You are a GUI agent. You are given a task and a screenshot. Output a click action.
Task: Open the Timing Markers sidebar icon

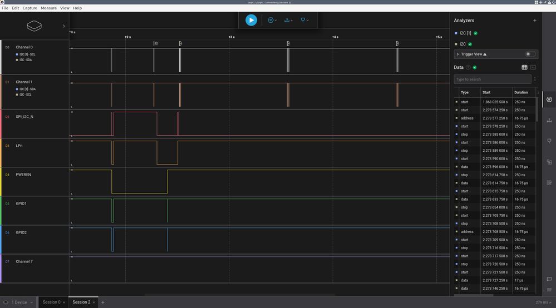pyautogui.click(x=549, y=141)
